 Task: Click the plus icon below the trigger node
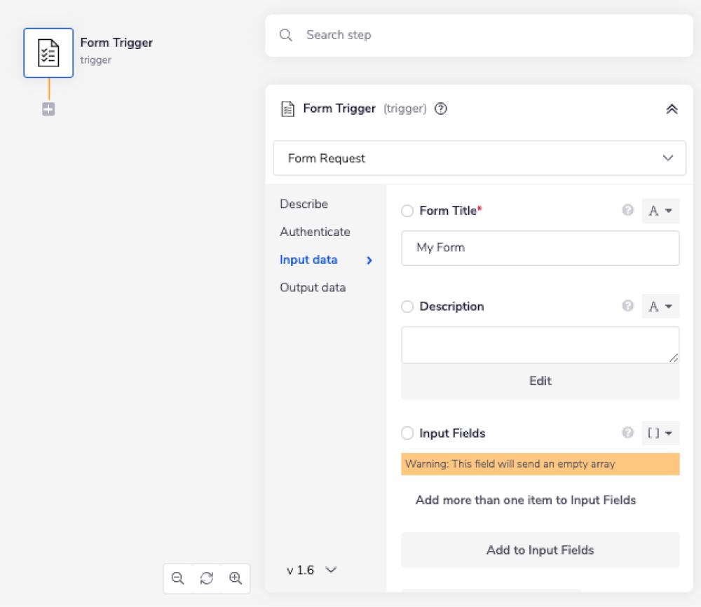48,109
